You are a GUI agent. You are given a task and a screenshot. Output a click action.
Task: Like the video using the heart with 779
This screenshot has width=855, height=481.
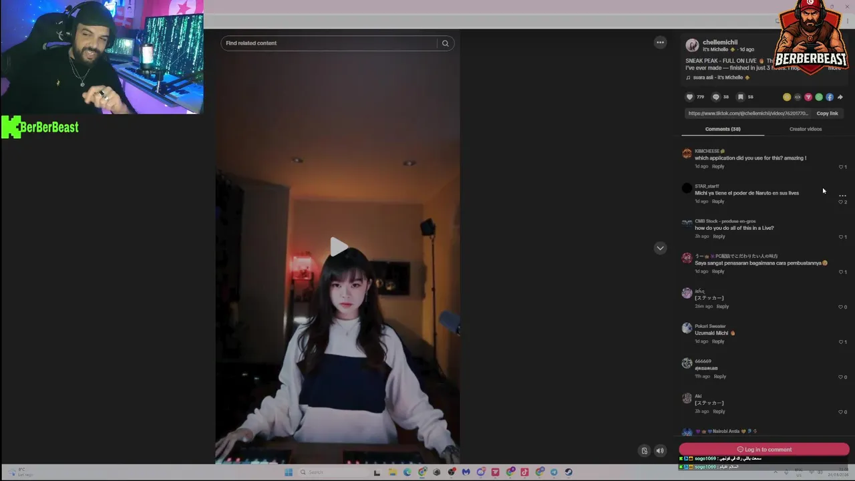coord(690,97)
